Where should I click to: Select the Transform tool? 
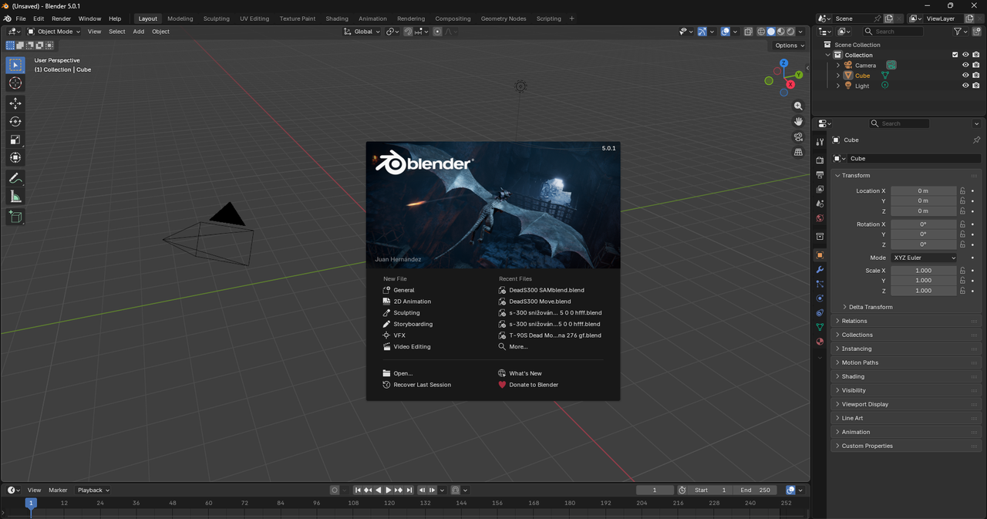tap(15, 158)
